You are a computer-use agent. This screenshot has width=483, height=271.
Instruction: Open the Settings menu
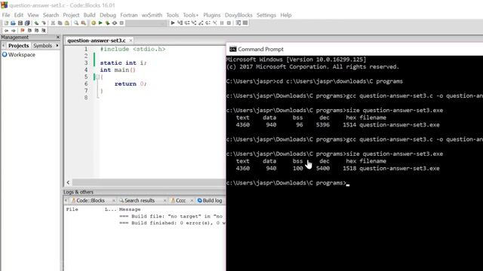[x=266, y=15]
